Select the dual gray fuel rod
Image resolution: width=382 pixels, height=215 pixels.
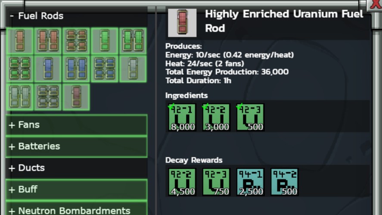point(20,97)
